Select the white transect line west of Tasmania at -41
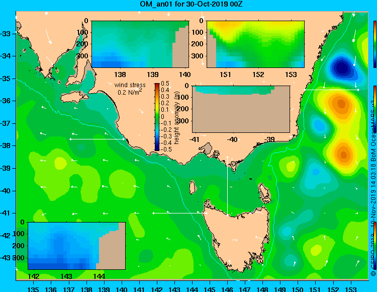 point(179,213)
